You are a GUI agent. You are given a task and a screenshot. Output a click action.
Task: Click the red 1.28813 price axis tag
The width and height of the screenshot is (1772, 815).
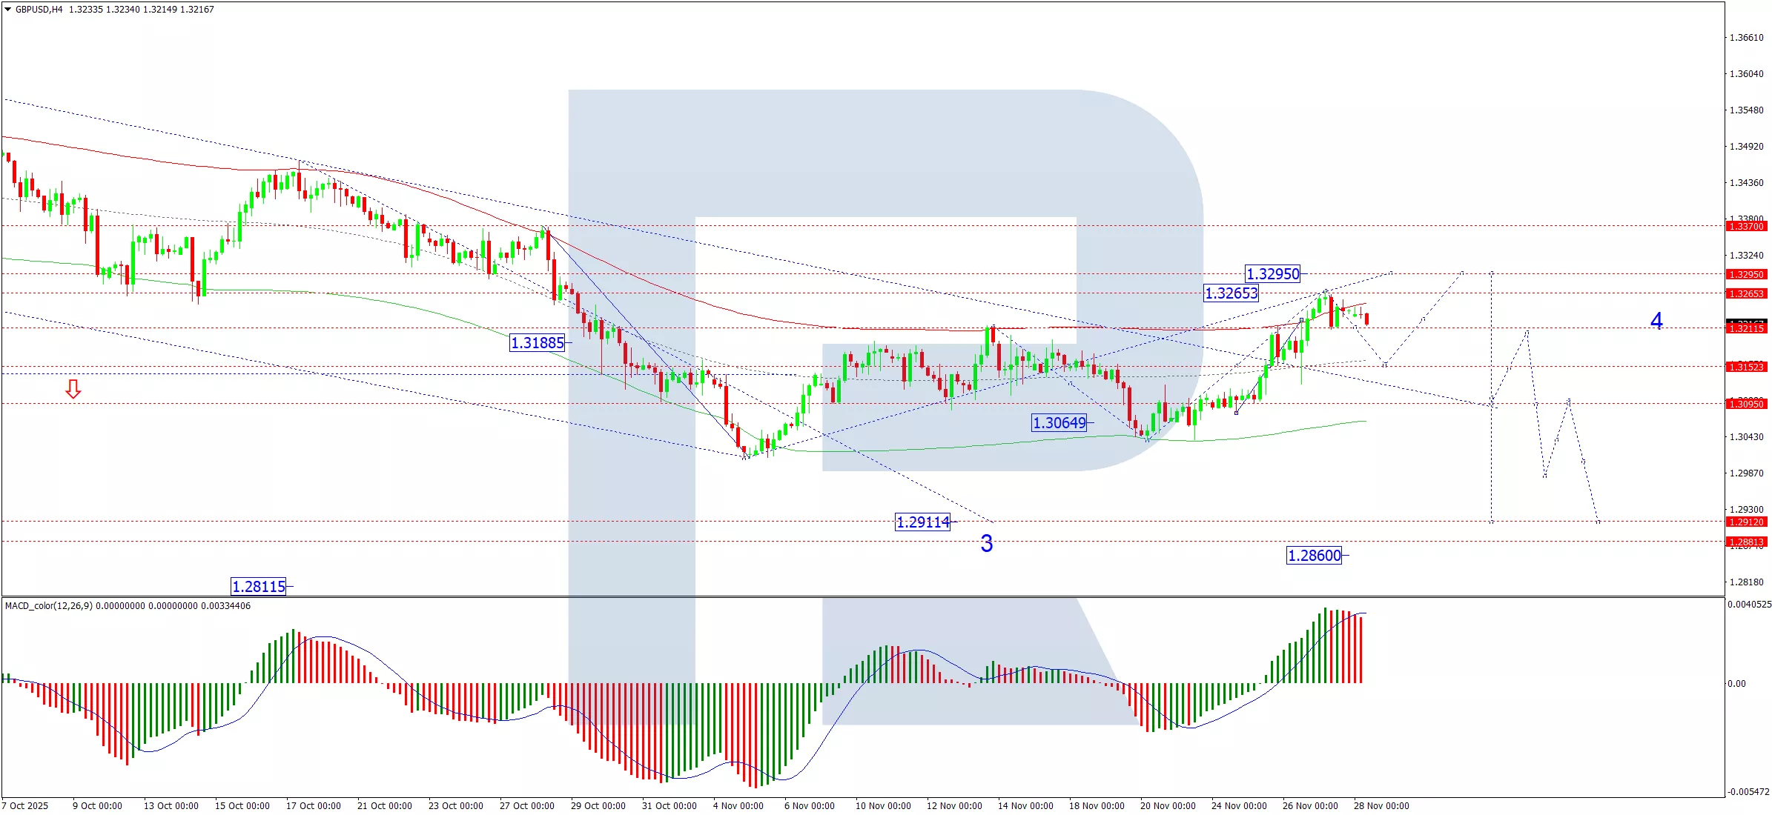point(1746,542)
